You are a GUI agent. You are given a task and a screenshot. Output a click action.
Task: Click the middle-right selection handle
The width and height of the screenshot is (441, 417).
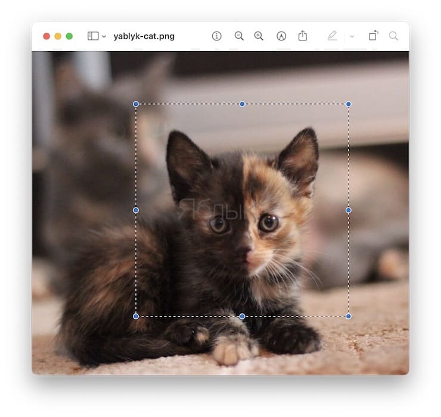[349, 210]
